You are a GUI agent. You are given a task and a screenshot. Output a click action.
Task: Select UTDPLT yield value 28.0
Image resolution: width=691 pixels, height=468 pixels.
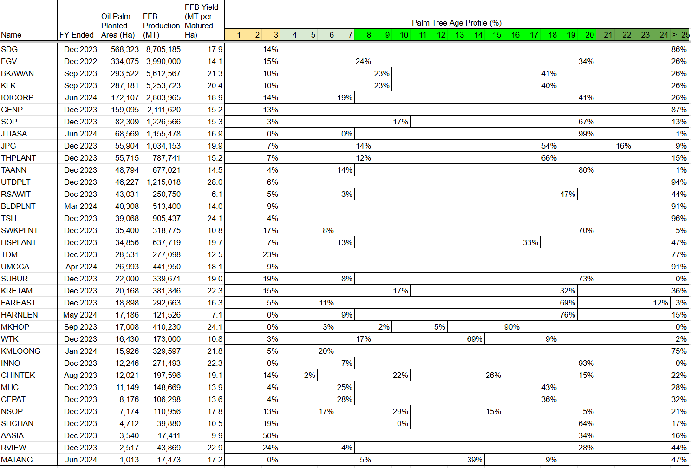[x=203, y=182]
